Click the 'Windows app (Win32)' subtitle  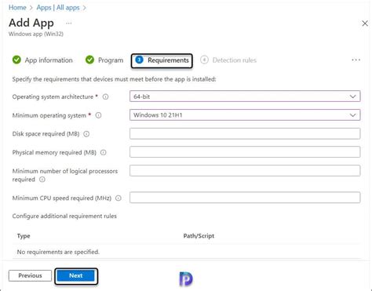(36, 34)
